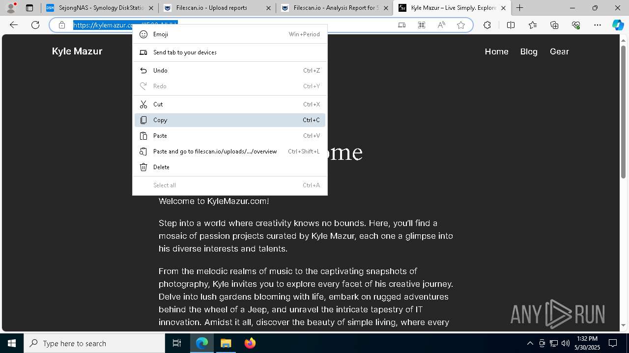
Task: Choose Emoji from context menu
Action: pyautogui.click(x=229, y=34)
